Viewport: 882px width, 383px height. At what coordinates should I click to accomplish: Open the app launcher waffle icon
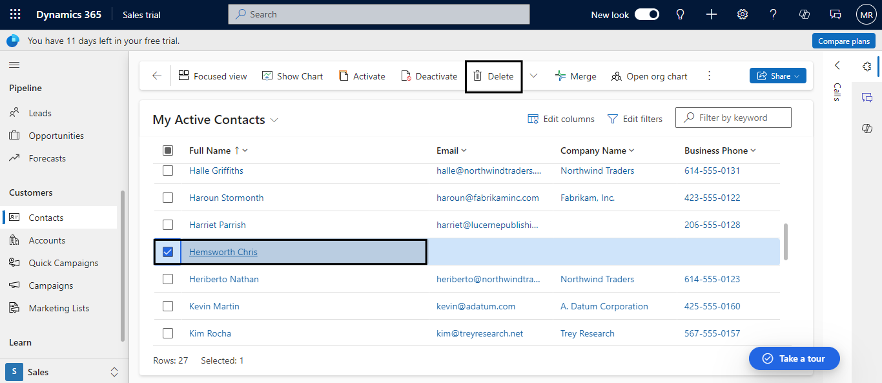[x=15, y=14]
